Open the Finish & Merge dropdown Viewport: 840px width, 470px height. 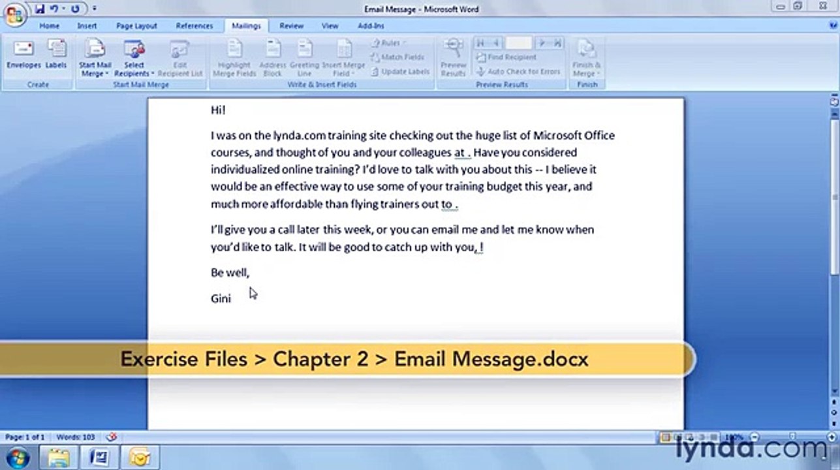pos(587,59)
